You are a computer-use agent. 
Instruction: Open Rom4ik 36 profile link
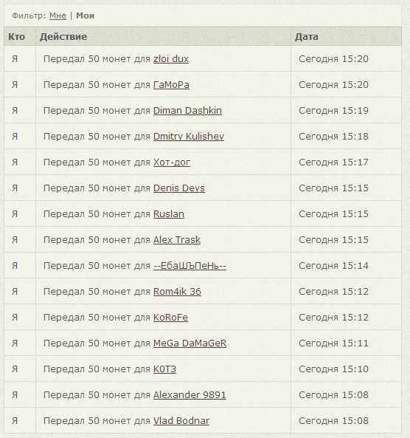pyautogui.click(x=177, y=291)
